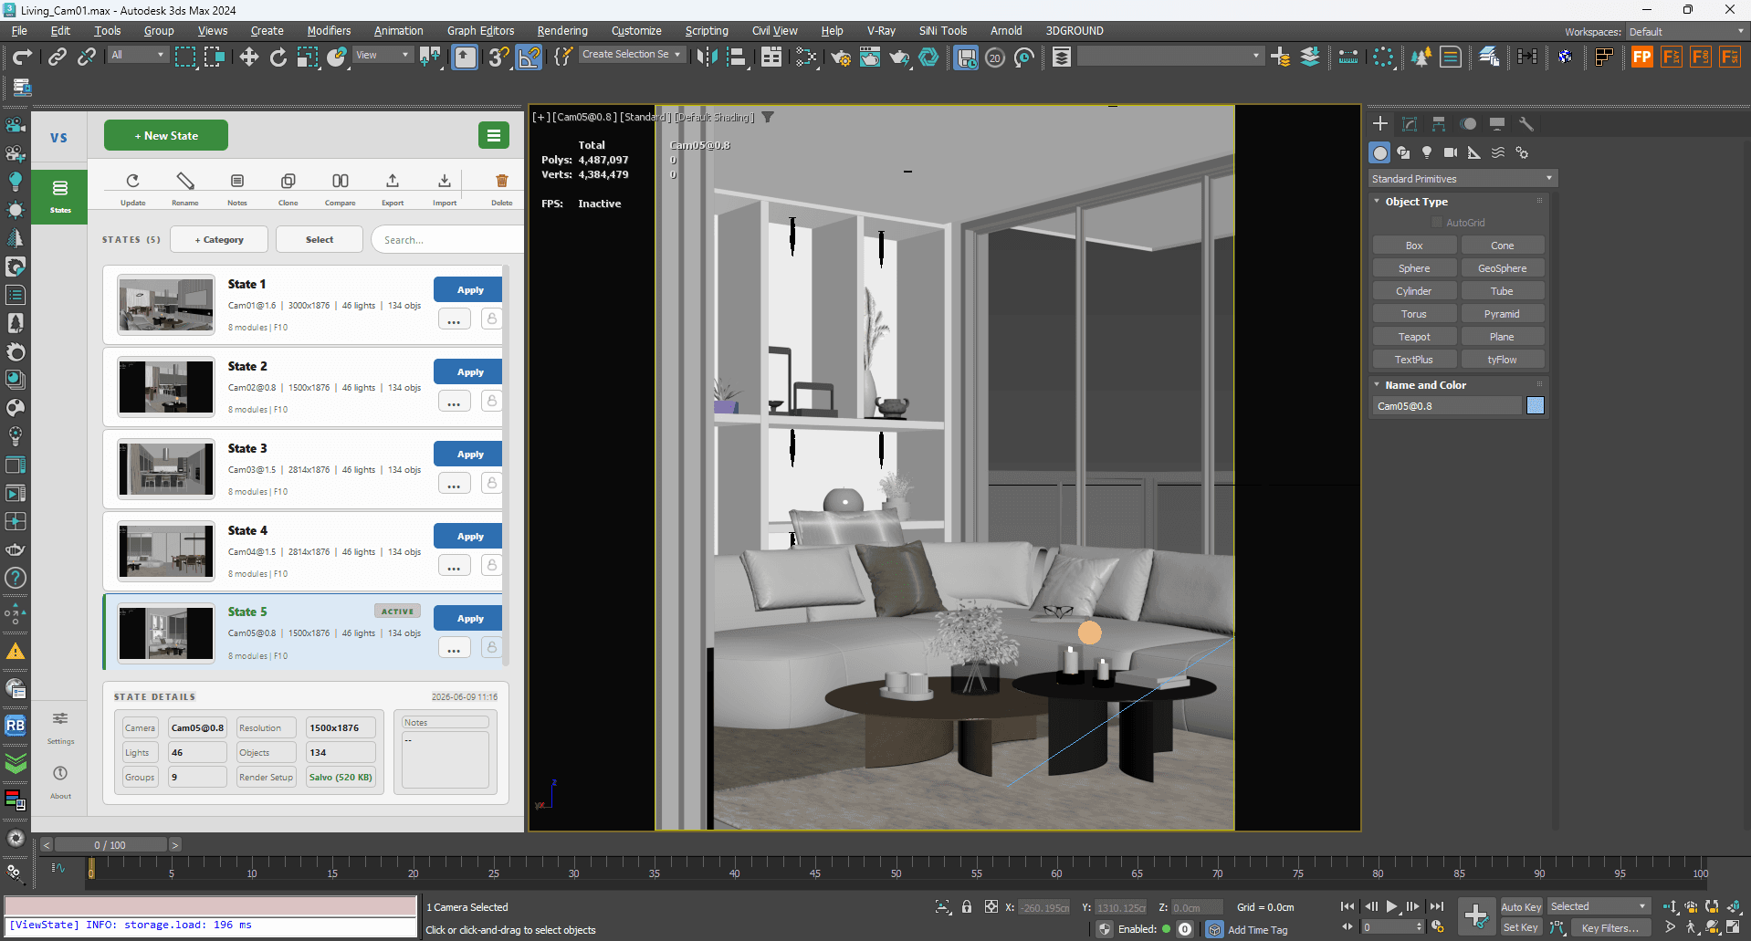
Task: Select the Cameras category icon
Action: (1451, 152)
